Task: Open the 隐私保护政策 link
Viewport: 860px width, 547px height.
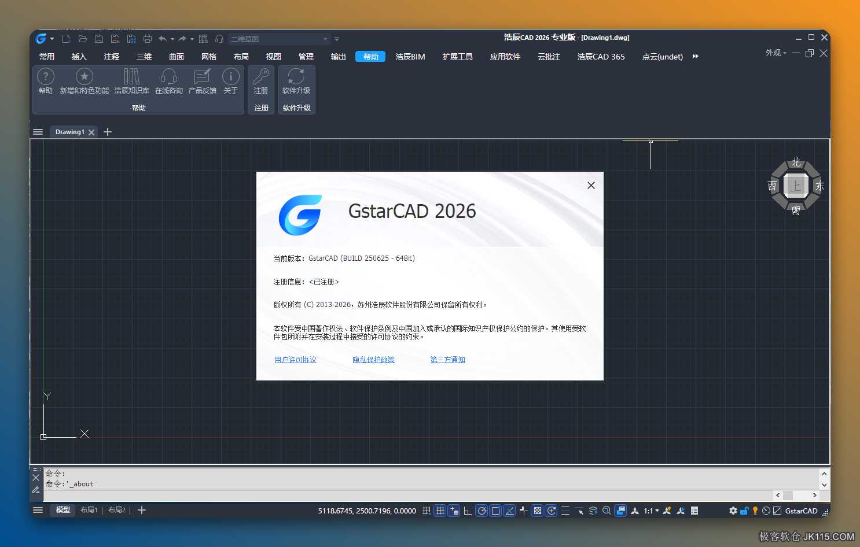Action: [x=374, y=360]
